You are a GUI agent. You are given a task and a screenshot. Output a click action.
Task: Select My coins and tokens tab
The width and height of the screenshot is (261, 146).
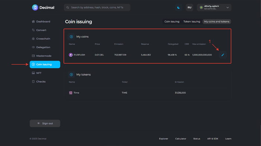tap(217, 22)
